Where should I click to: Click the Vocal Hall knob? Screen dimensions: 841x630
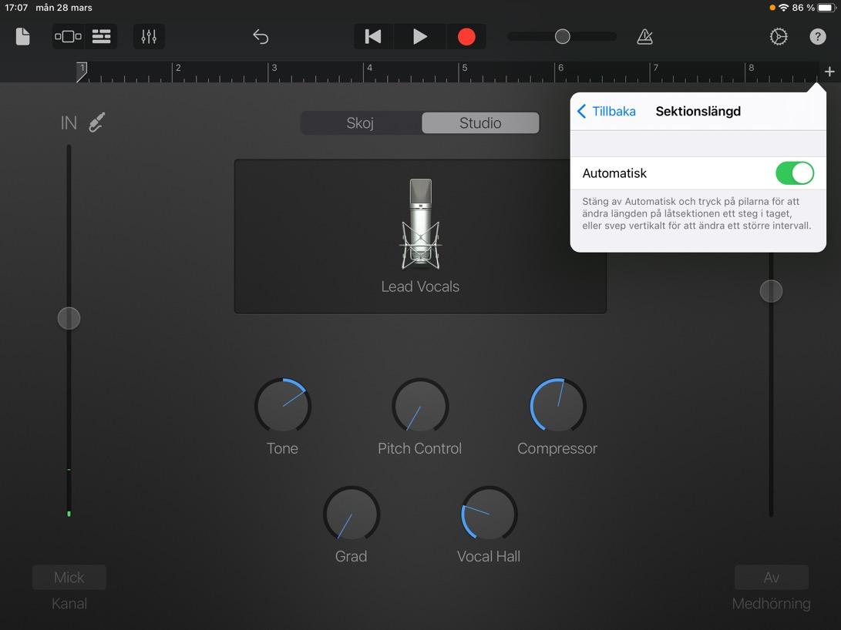489,514
